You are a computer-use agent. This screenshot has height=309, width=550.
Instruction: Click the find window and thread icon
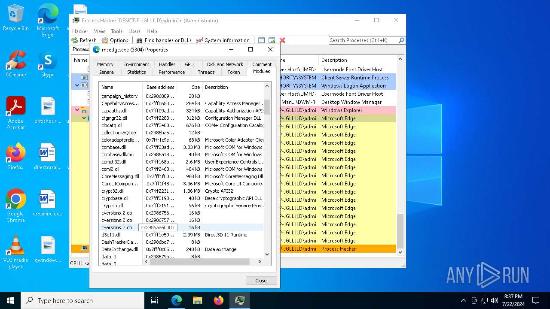click(x=272, y=40)
